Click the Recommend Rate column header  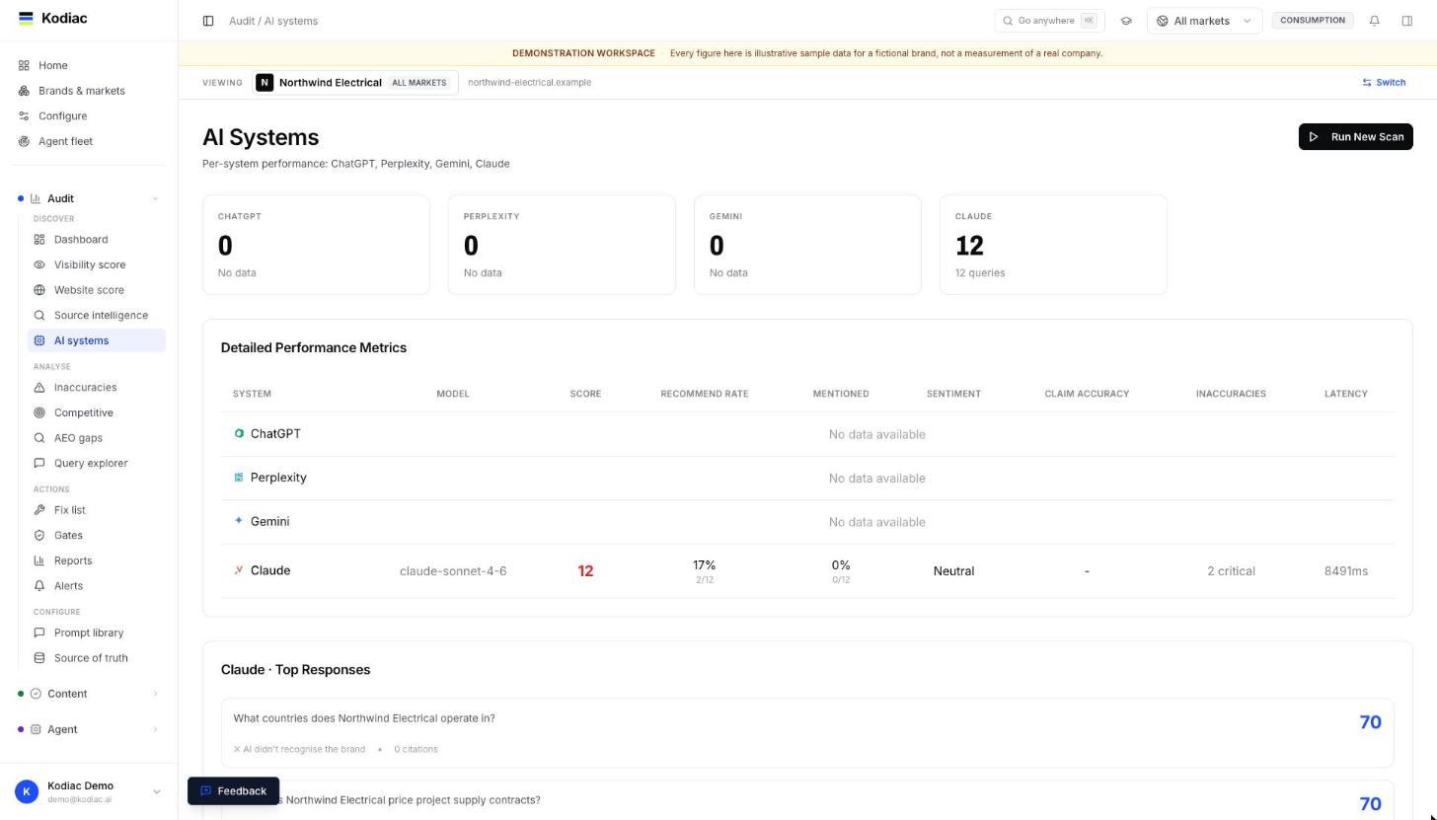click(704, 394)
